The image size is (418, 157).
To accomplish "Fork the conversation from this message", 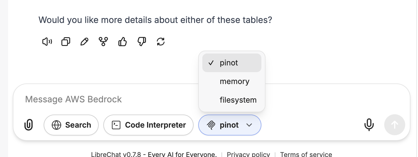I will [x=103, y=42].
